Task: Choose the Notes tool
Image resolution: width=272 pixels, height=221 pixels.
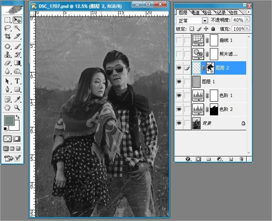Action: pos(7,99)
